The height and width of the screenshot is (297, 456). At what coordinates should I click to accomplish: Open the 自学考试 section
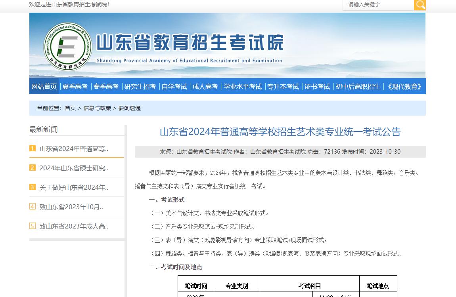pyautogui.click(x=174, y=86)
